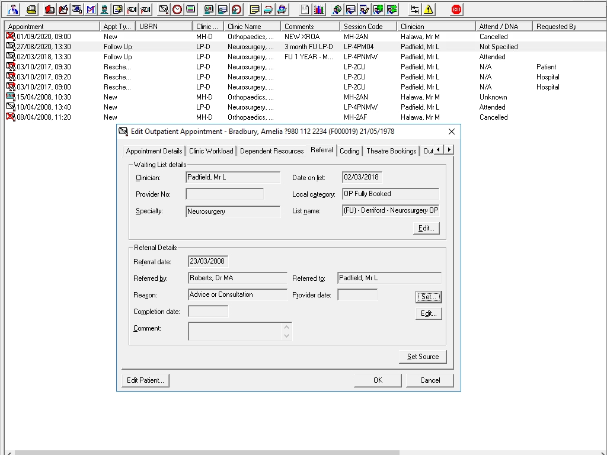The width and height of the screenshot is (607, 455).
Task: Click the empty Completion date field
Action: [208, 312]
